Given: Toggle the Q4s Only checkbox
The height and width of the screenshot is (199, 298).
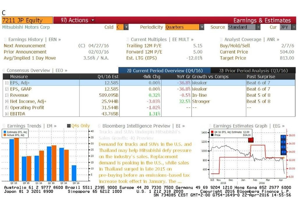Looking at the screenshot, I should click(x=69, y=126).
